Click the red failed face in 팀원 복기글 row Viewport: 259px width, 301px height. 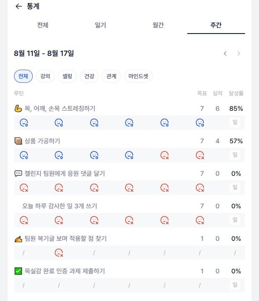pyautogui.click(x=59, y=253)
